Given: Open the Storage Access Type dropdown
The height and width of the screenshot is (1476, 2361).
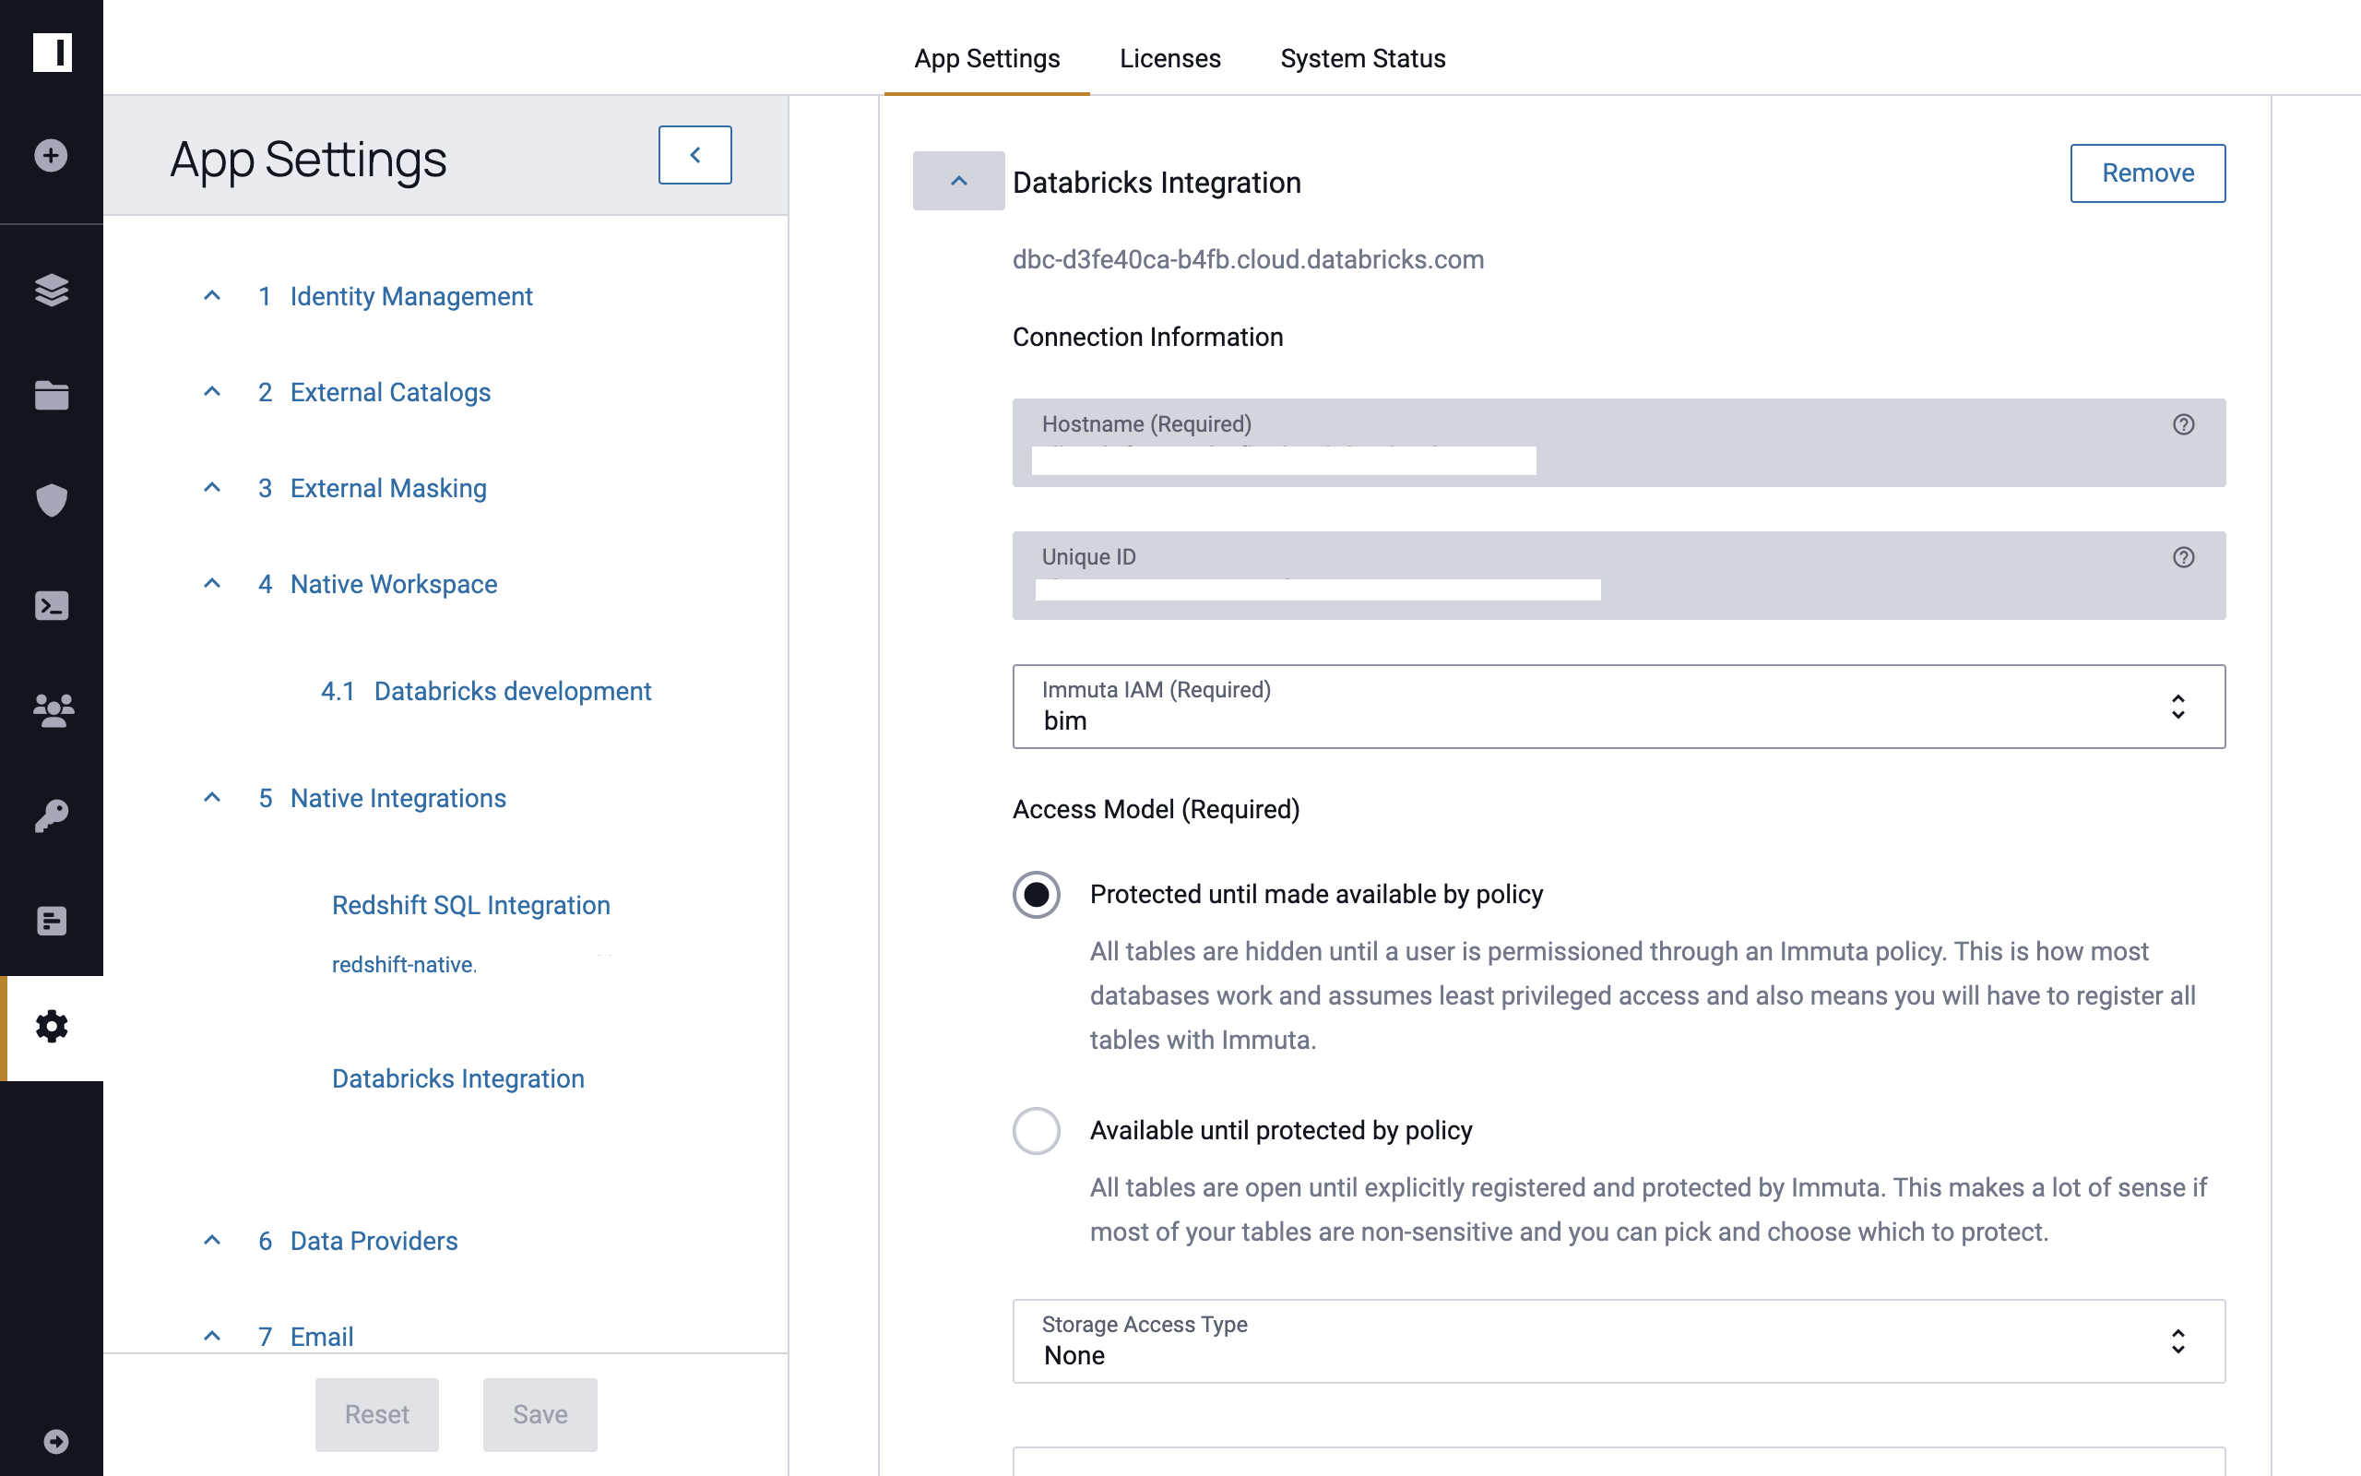Looking at the screenshot, I should (1619, 1341).
